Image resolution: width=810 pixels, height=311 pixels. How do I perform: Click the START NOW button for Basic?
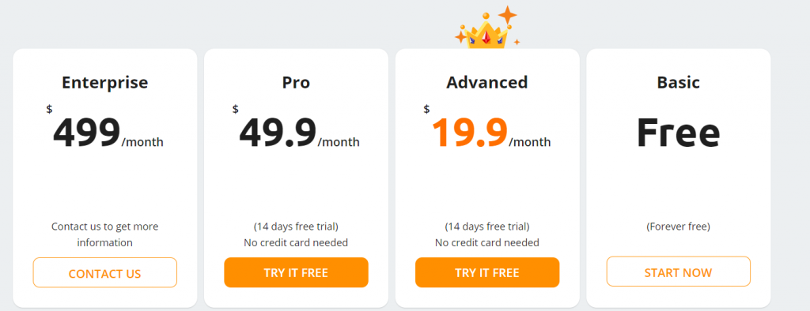coord(678,272)
